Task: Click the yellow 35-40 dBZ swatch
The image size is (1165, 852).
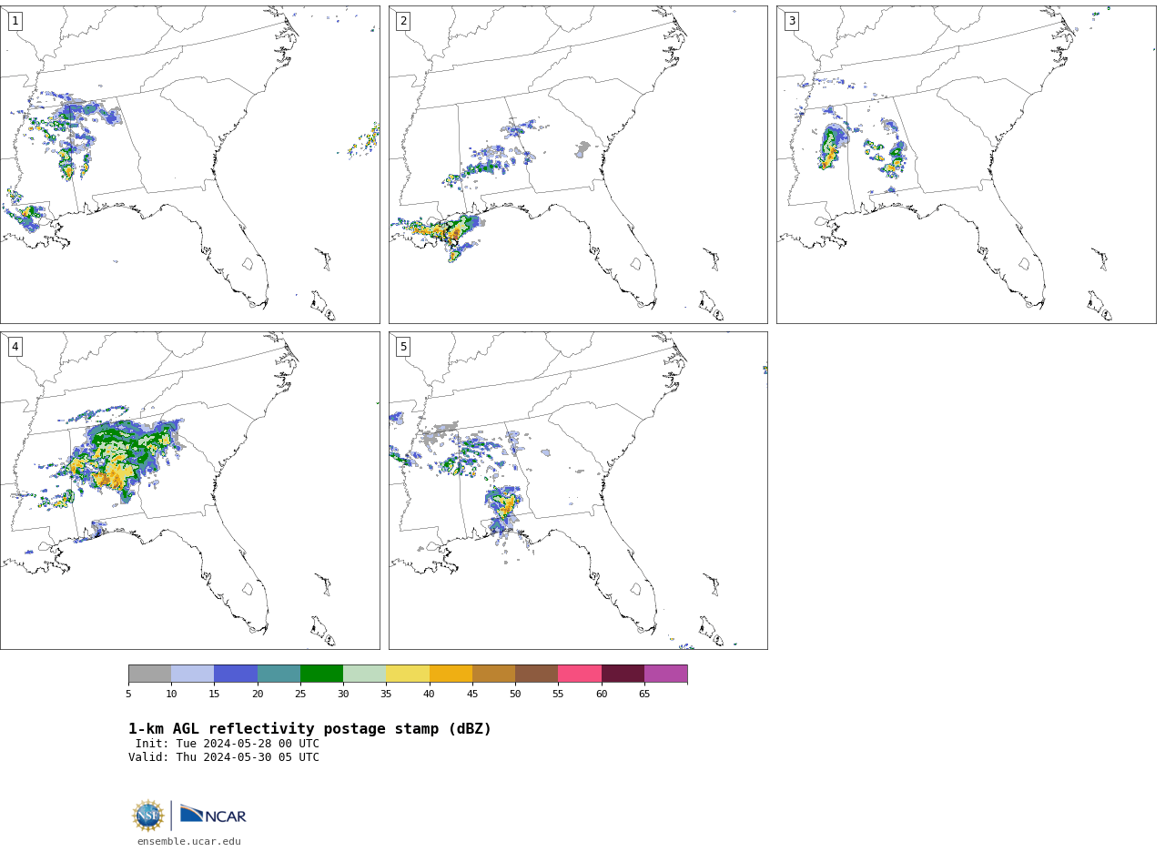Action: (408, 674)
